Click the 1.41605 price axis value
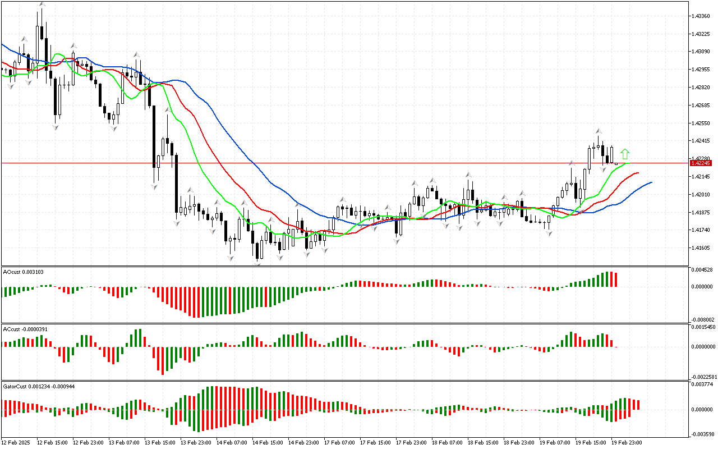 pyautogui.click(x=701, y=248)
